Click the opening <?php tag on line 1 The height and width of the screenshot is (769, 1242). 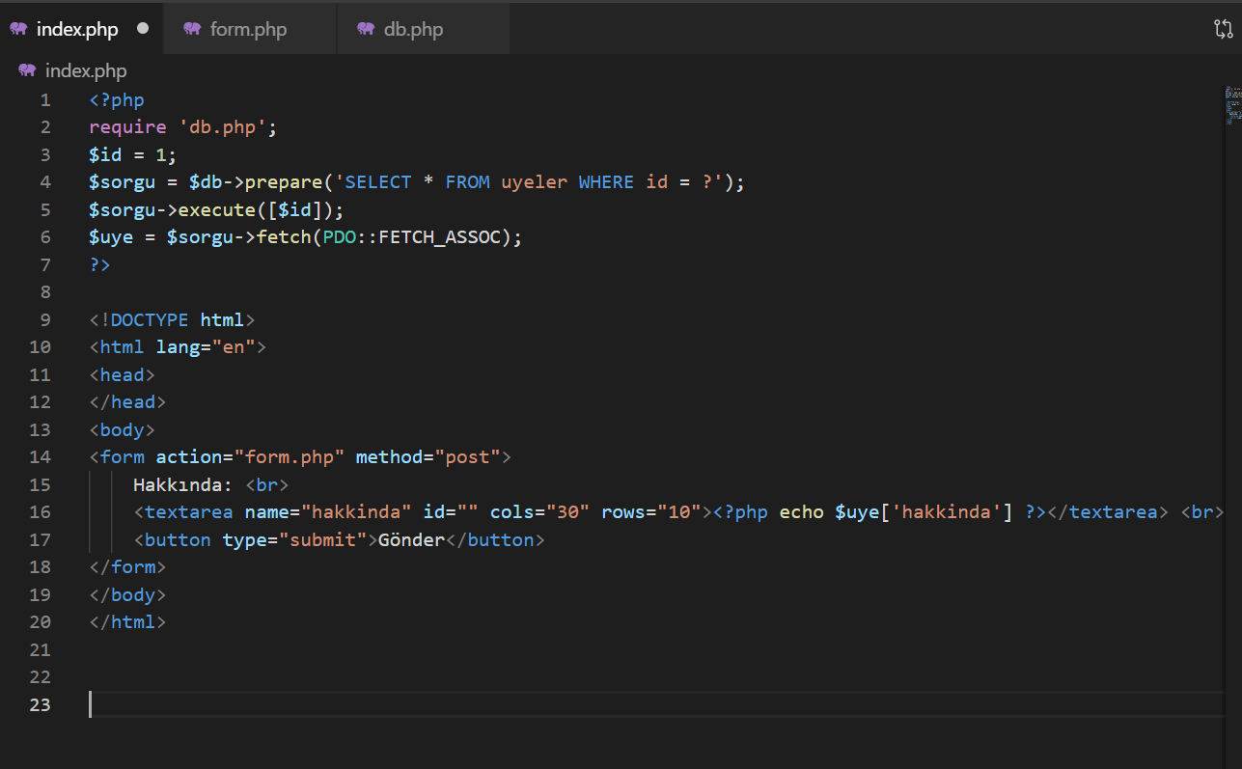point(117,99)
